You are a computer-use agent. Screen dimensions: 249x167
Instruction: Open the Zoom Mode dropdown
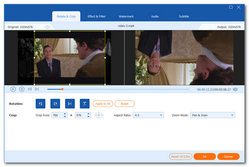point(212,115)
